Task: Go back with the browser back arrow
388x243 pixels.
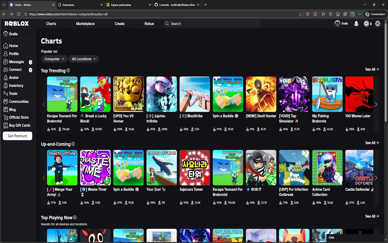Action: (4, 14)
